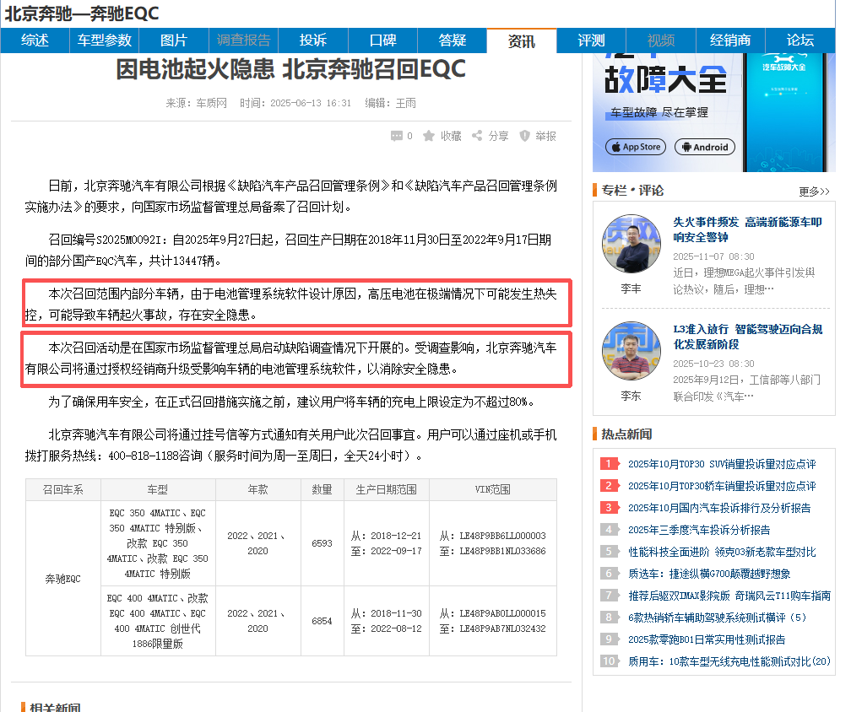Switch to 答疑 tab
The height and width of the screenshot is (712, 851).
(x=453, y=40)
